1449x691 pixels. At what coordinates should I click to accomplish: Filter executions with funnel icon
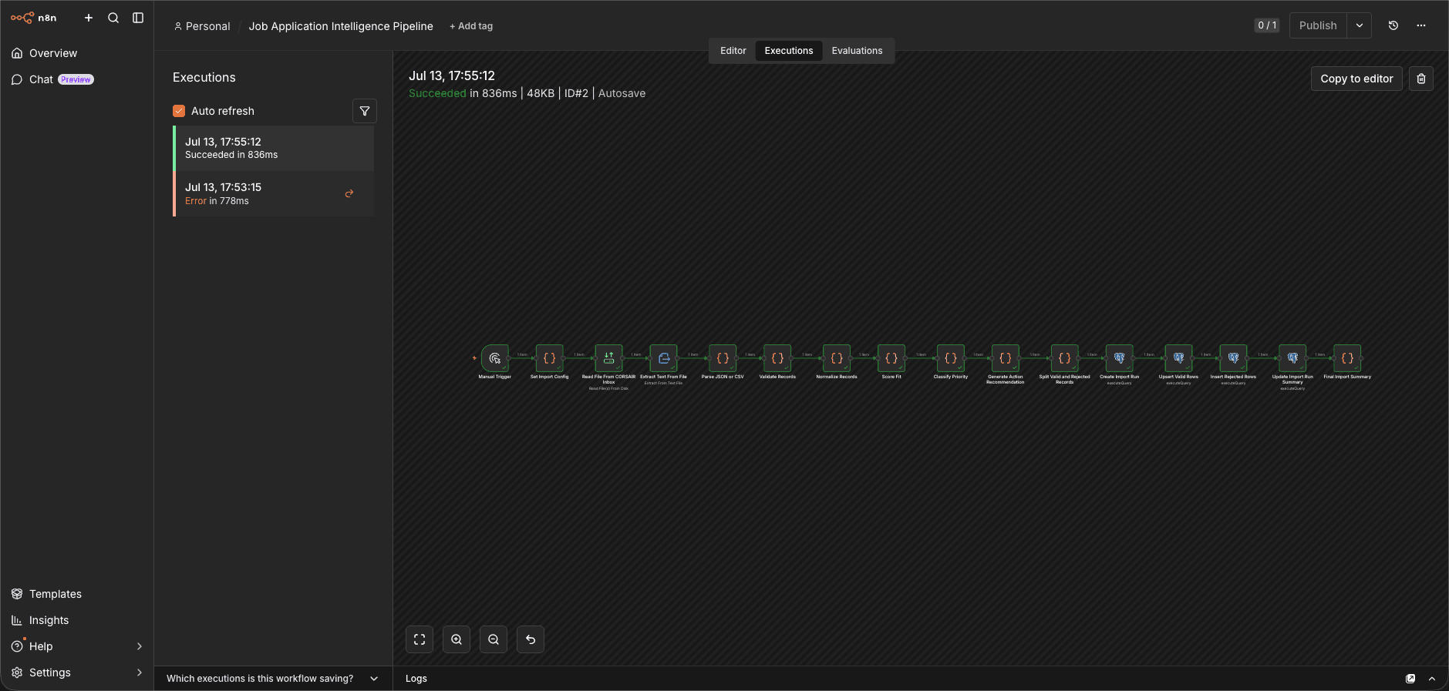pyautogui.click(x=365, y=111)
